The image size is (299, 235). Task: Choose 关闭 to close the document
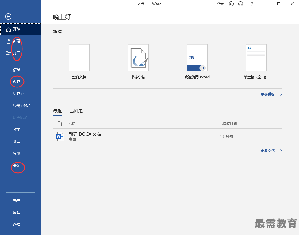pyautogui.click(x=17, y=165)
